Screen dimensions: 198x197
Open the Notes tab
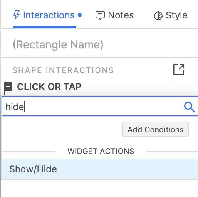pyautogui.click(x=114, y=15)
